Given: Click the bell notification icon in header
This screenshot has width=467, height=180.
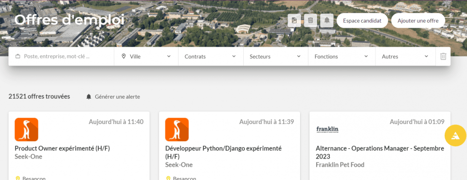Looking at the screenshot, I should 327,20.
